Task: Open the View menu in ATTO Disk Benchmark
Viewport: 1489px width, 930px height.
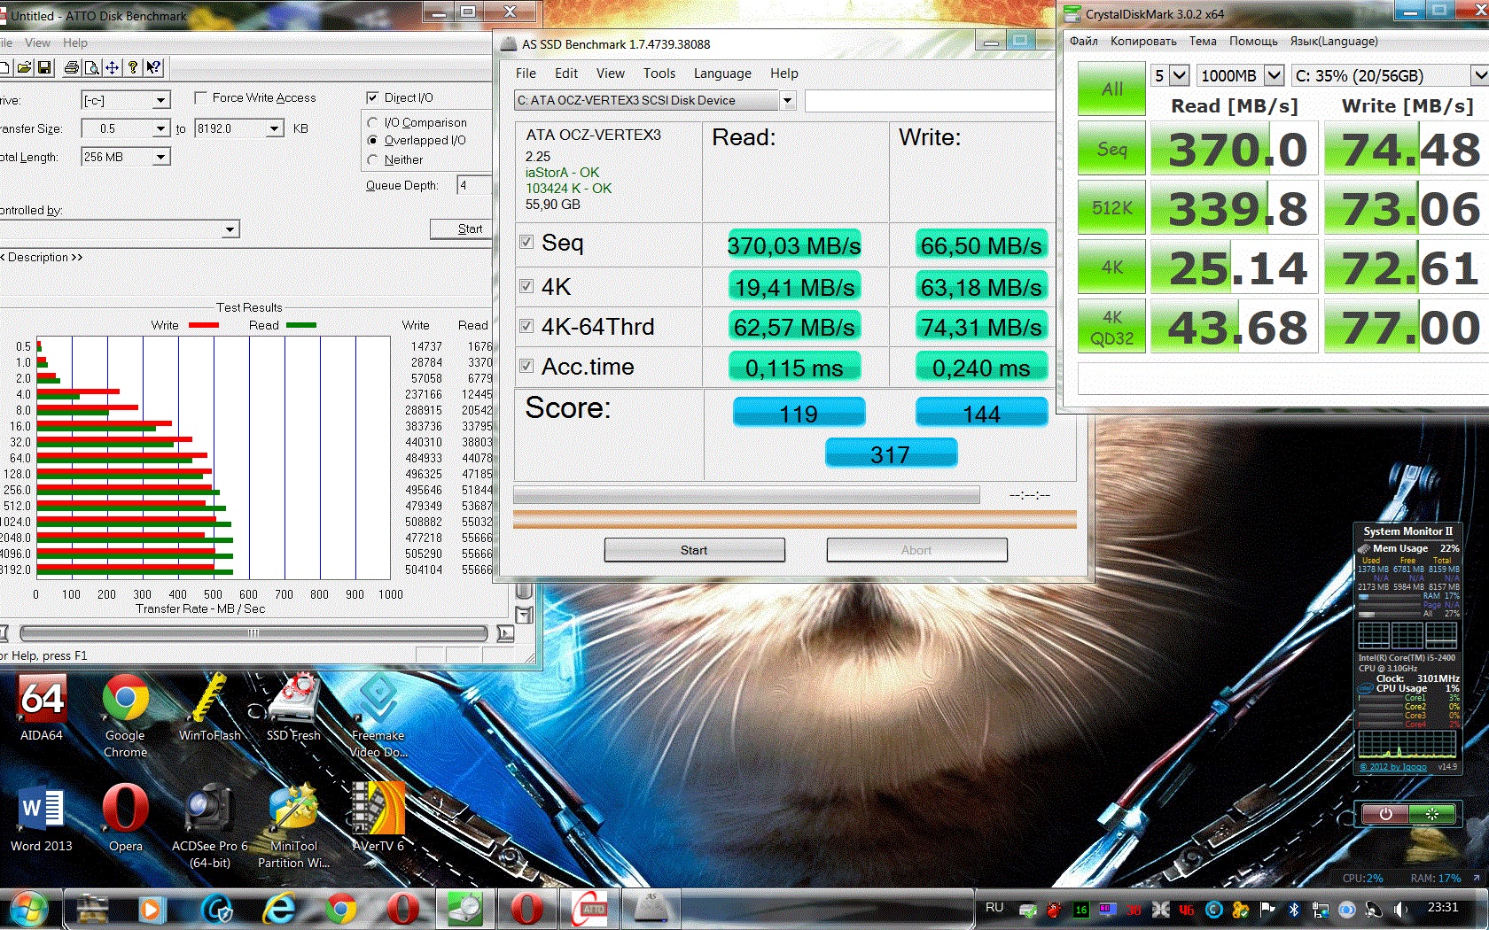Action: pyautogui.click(x=37, y=43)
